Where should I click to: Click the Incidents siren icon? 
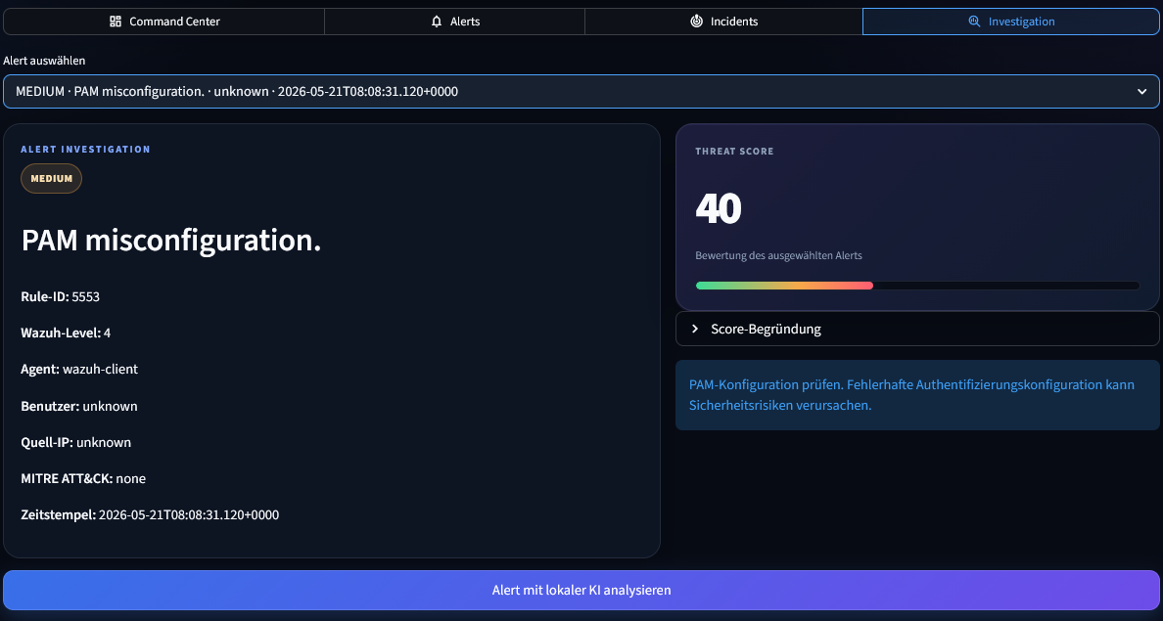point(696,22)
